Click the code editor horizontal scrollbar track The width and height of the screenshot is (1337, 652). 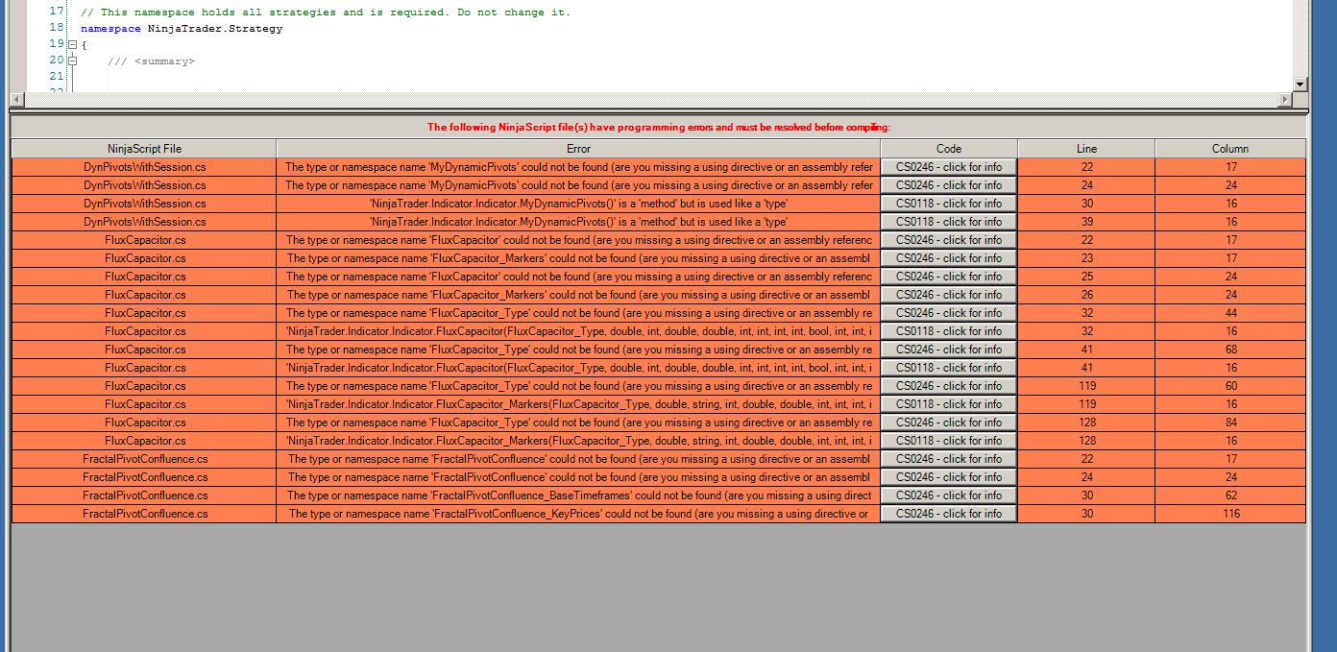click(653, 100)
